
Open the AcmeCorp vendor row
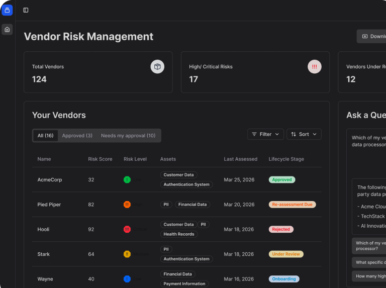[177, 180]
